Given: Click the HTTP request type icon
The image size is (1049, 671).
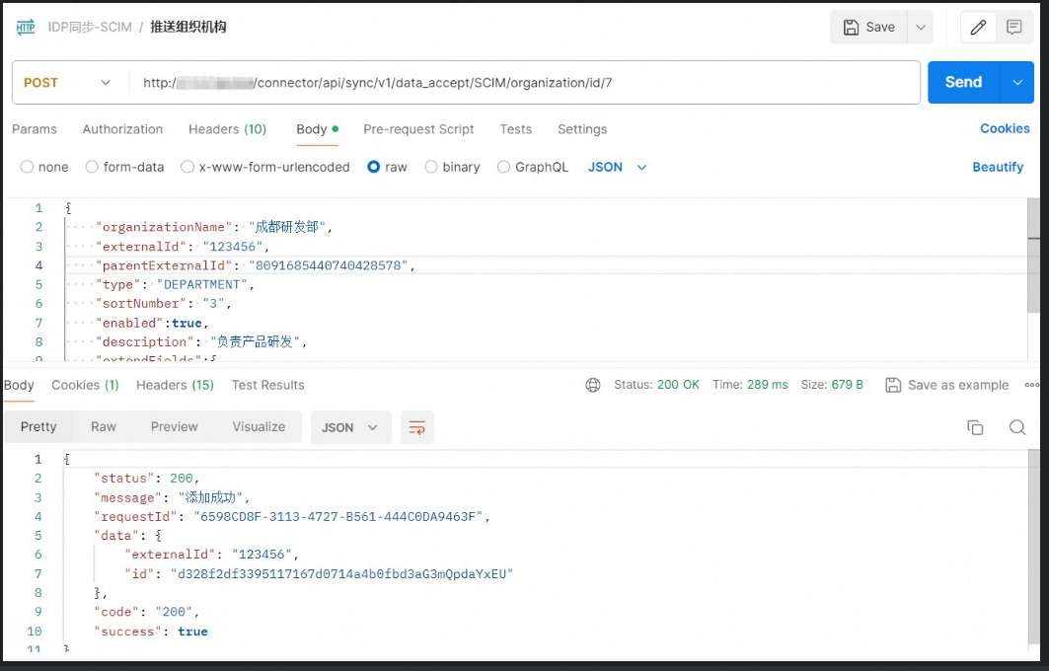Looking at the screenshot, I should [x=25, y=28].
